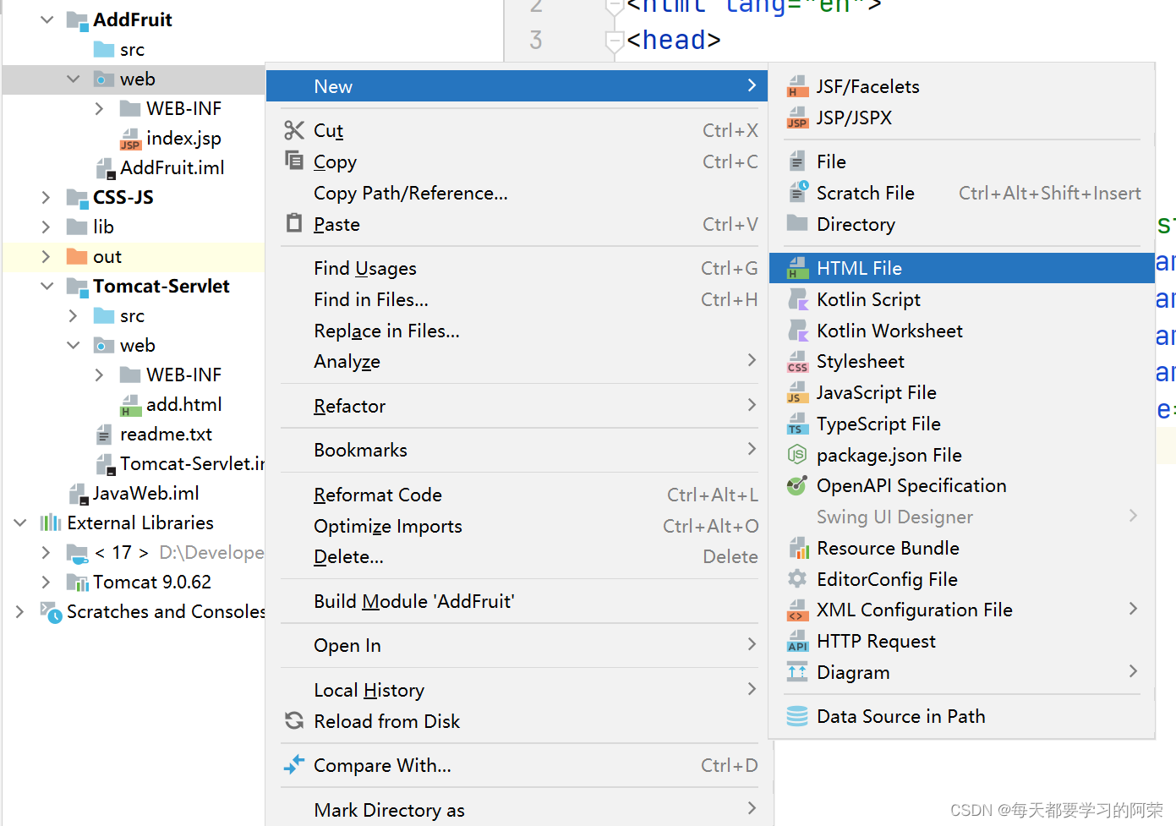This screenshot has width=1176, height=826.
Task: Click the Data Source in Path database icon
Action: point(797,716)
